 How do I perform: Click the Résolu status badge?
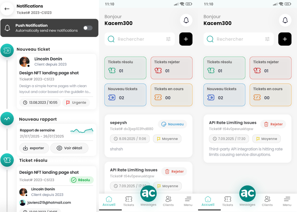tap(81, 180)
